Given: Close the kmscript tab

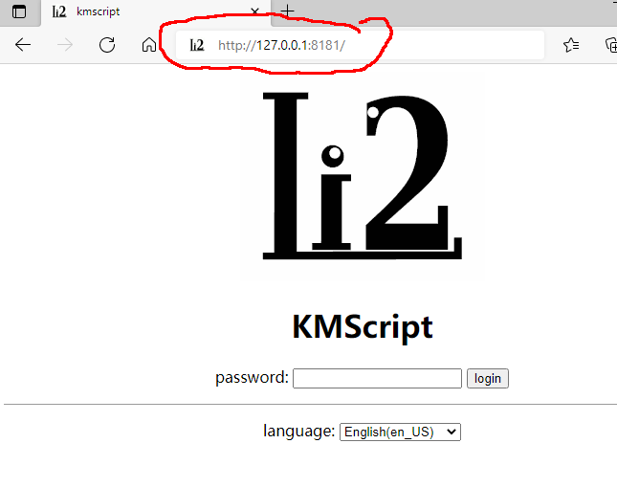Looking at the screenshot, I should click(255, 11).
